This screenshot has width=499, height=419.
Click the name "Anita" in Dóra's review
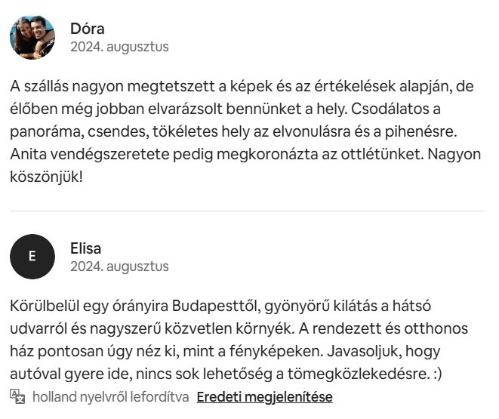coord(29,155)
